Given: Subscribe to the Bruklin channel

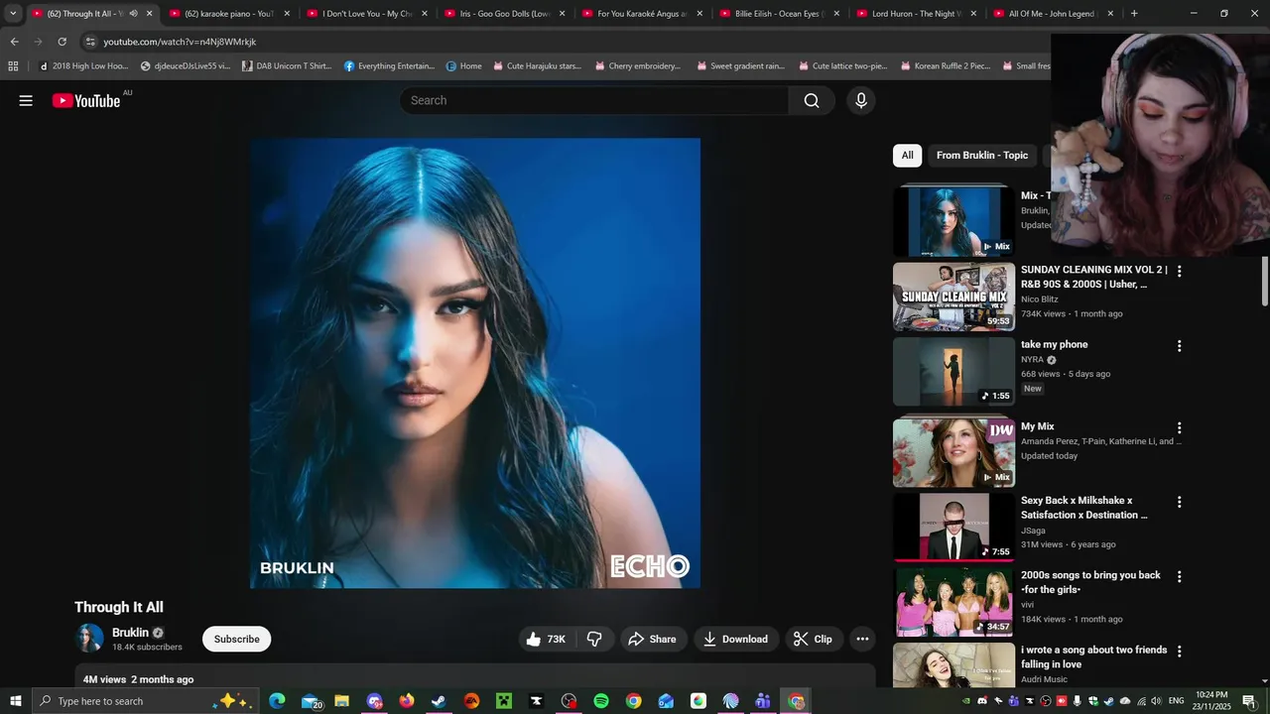Looking at the screenshot, I should 237,640.
